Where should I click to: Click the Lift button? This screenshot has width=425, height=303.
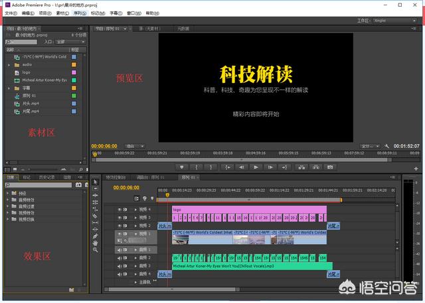[x=301, y=167]
